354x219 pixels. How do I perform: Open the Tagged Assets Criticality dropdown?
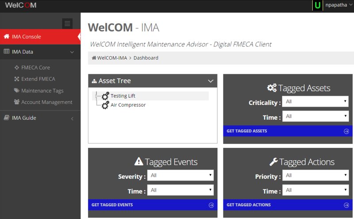click(x=316, y=102)
